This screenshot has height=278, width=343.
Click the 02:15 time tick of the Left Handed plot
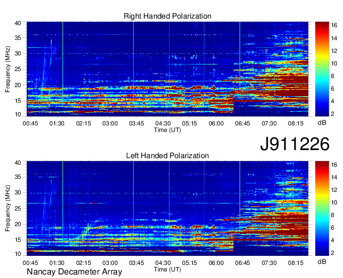[83, 263]
